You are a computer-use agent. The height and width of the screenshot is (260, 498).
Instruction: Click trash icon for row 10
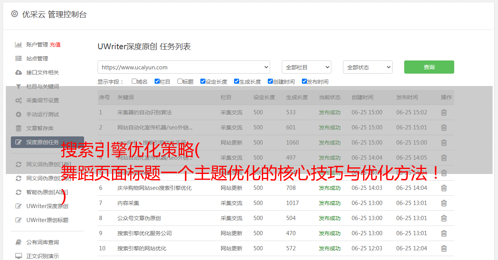click(444, 248)
